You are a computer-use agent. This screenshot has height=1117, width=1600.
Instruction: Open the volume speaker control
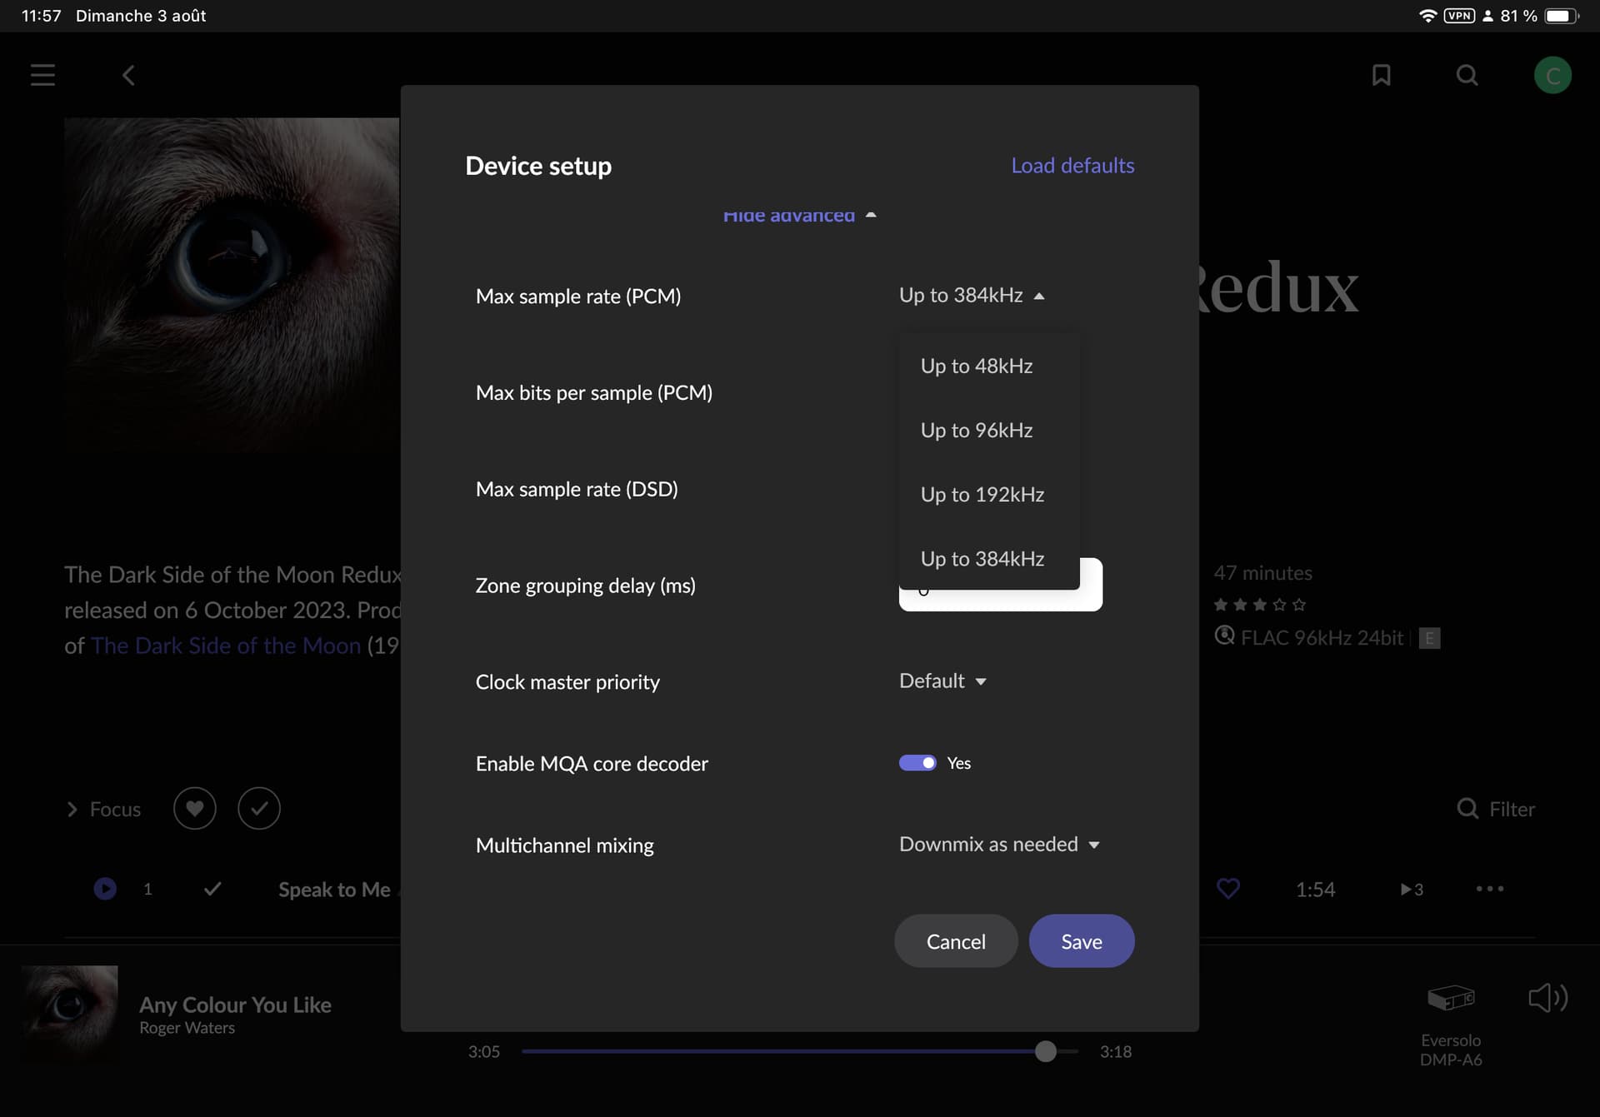click(x=1547, y=997)
